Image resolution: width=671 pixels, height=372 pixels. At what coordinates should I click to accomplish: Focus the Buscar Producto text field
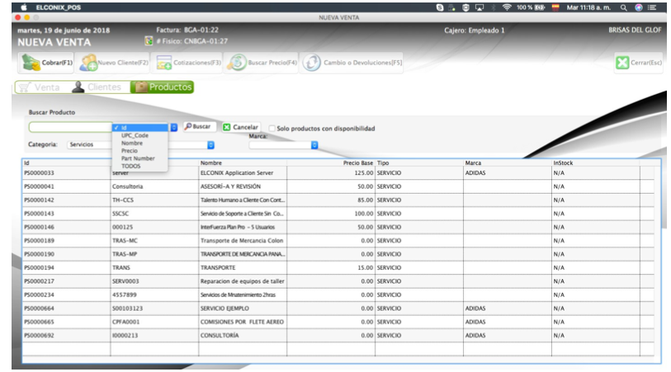(71, 127)
